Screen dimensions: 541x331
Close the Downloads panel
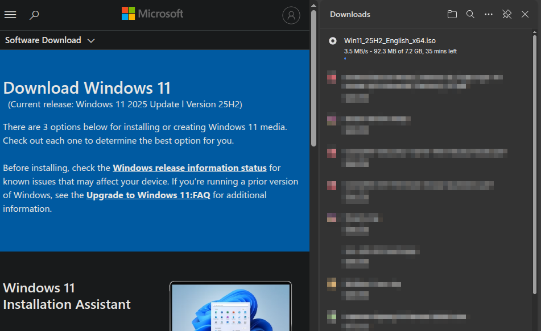pos(525,14)
